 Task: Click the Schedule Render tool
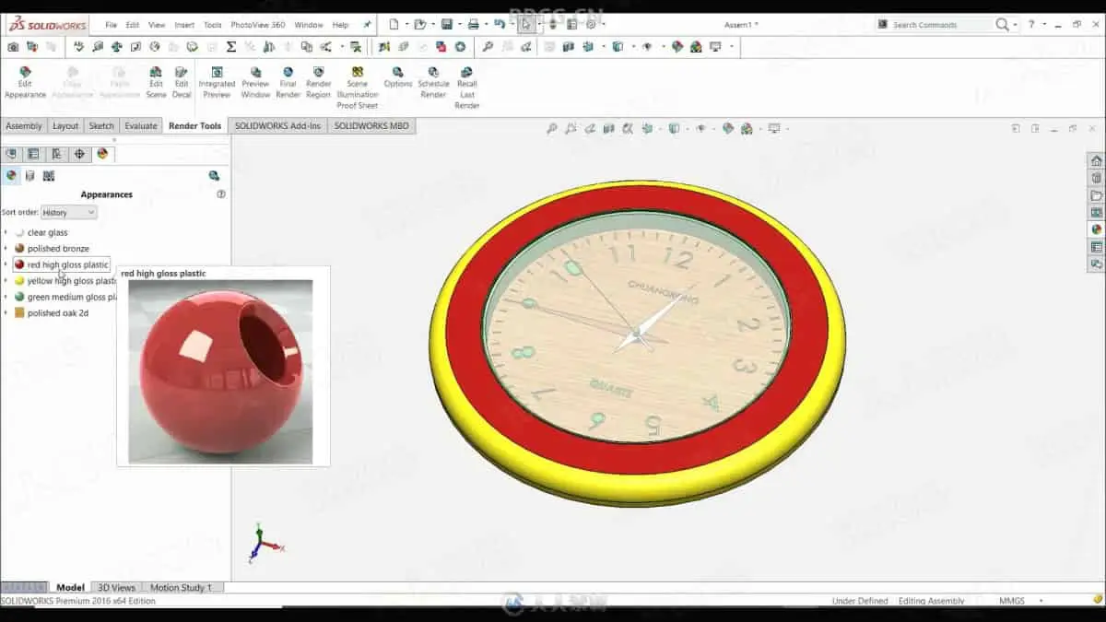[433, 83]
